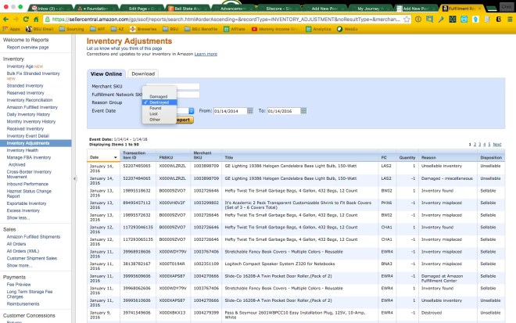
Task: Choose Other in the Reason Group dropdown
Action: (x=159, y=120)
